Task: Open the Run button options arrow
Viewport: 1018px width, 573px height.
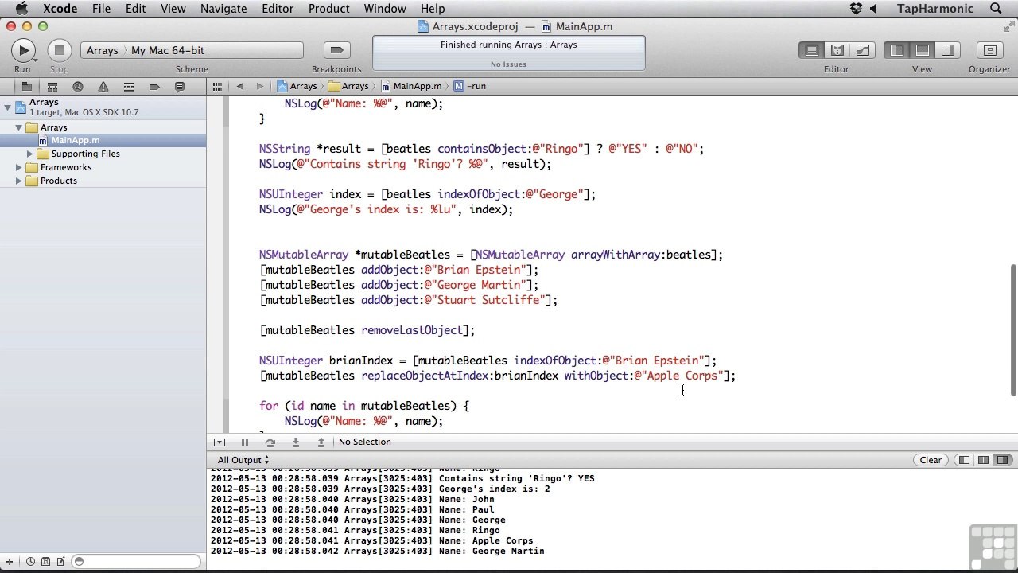Action: [35, 60]
